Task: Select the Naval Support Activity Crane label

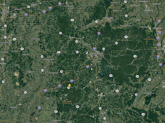Action: pos(67,102)
